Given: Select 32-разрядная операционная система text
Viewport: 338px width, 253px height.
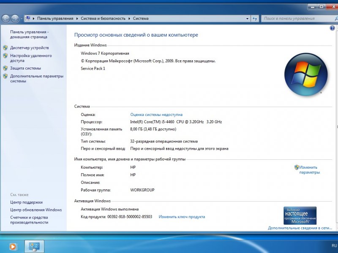Looking at the screenshot, I should click(x=164, y=141).
